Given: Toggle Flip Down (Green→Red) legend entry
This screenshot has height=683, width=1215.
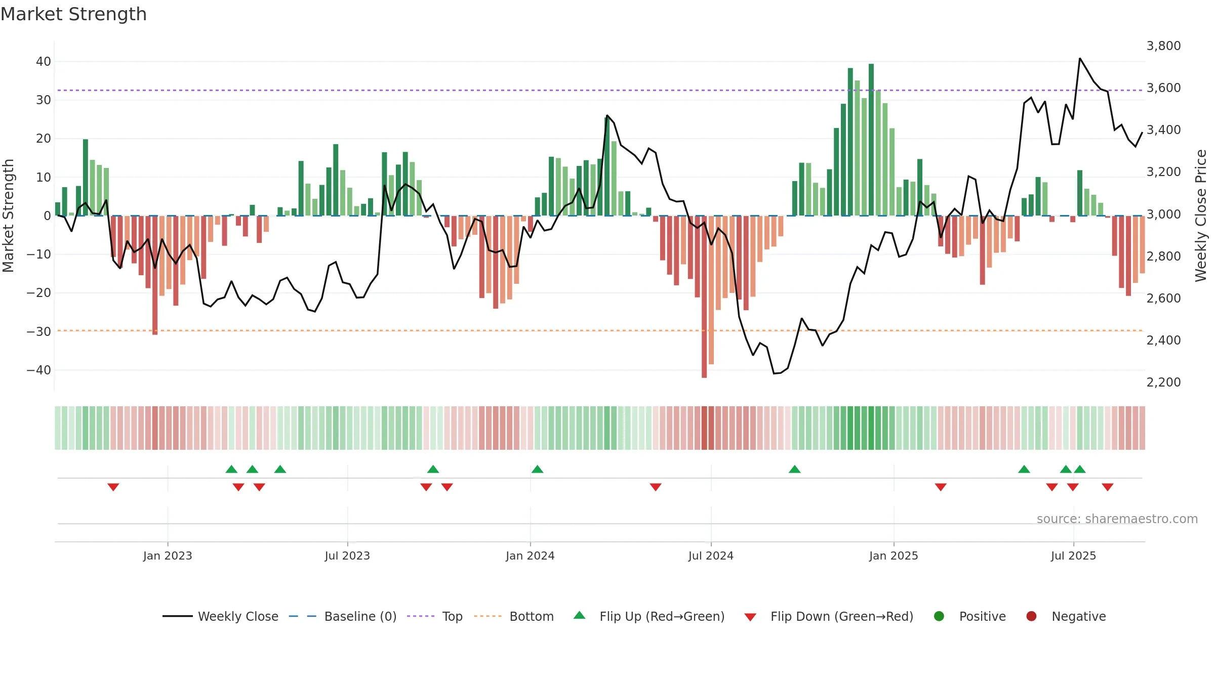Looking at the screenshot, I should point(829,616).
